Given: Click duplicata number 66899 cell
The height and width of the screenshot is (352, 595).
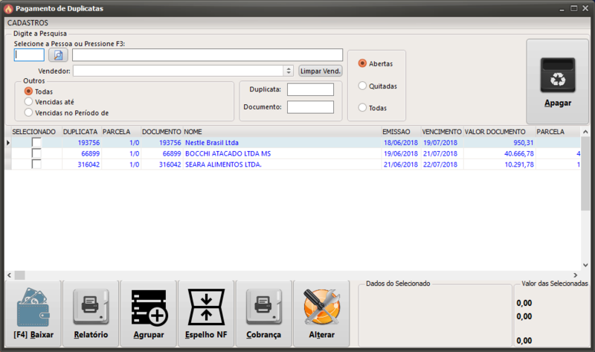Looking at the screenshot, I should pyautogui.click(x=82, y=154).
